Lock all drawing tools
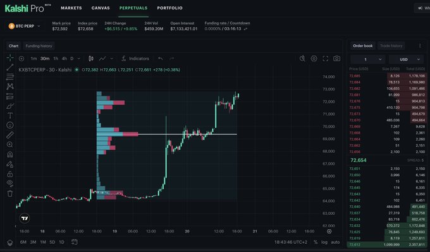430x252 pixels. (10, 174)
